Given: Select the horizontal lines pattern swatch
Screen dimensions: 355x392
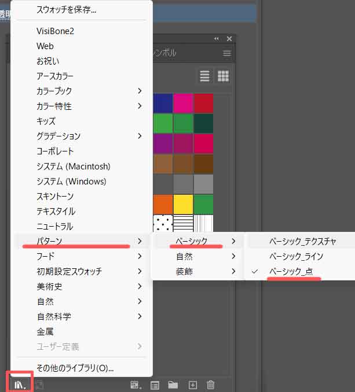Looking at the screenshot, I should click(183, 223).
